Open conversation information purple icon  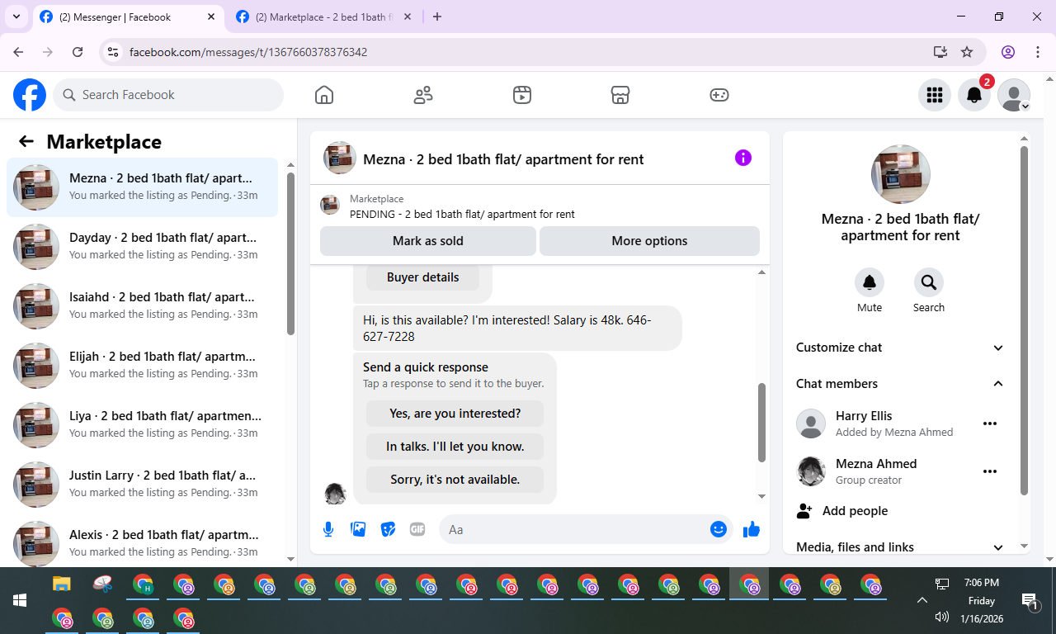tap(743, 158)
